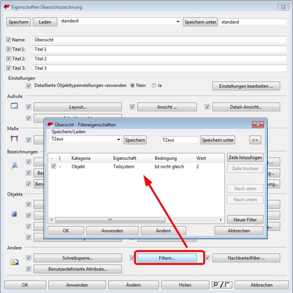The image size is (293, 293).
Task: Click the Titel 2 input field
Action: coord(160,59)
